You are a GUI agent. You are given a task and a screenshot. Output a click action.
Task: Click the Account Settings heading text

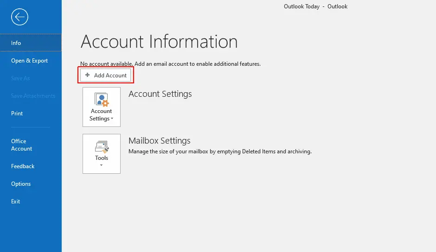tap(160, 94)
